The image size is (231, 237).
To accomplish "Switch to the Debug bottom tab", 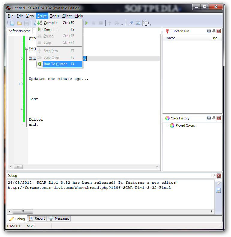I will tap(17, 219).
